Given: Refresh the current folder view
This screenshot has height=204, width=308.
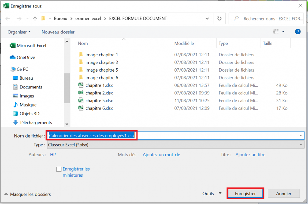Looking at the screenshot, I should point(219,18).
